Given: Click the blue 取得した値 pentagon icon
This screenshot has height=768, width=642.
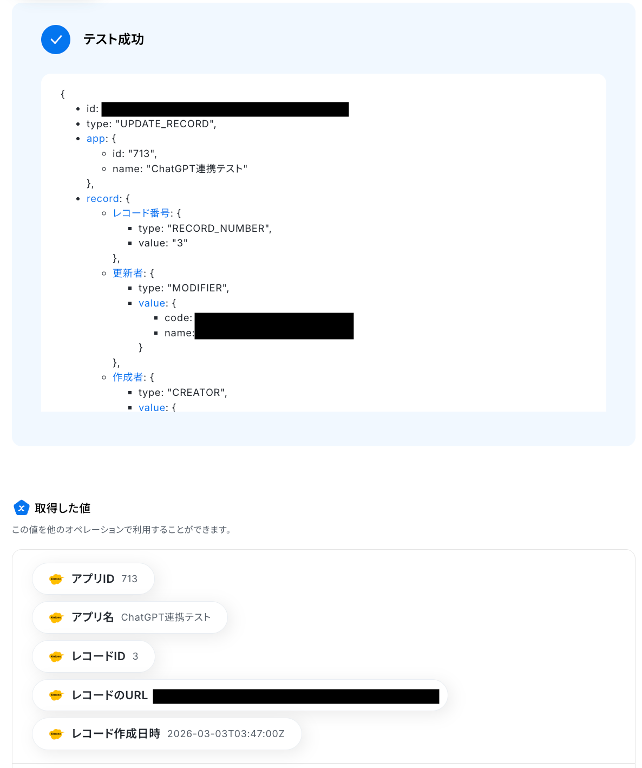Looking at the screenshot, I should coord(21,508).
